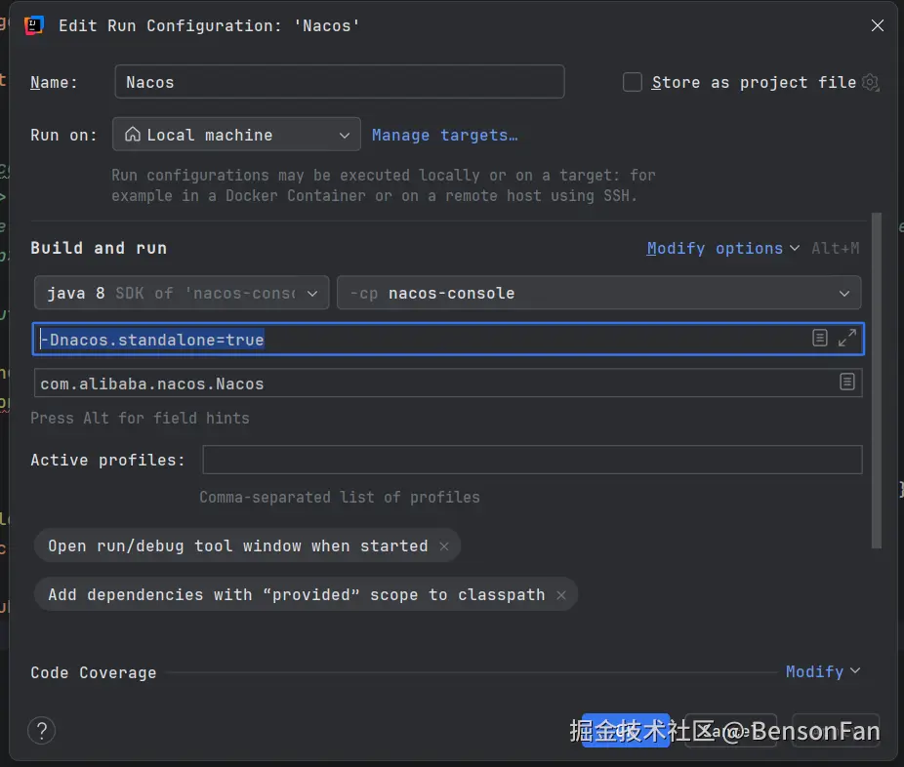Click the list icon in VM options field
The height and width of the screenshot is (767, 904).
point(820,338)
